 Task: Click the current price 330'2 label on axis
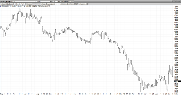coord(177,81)
